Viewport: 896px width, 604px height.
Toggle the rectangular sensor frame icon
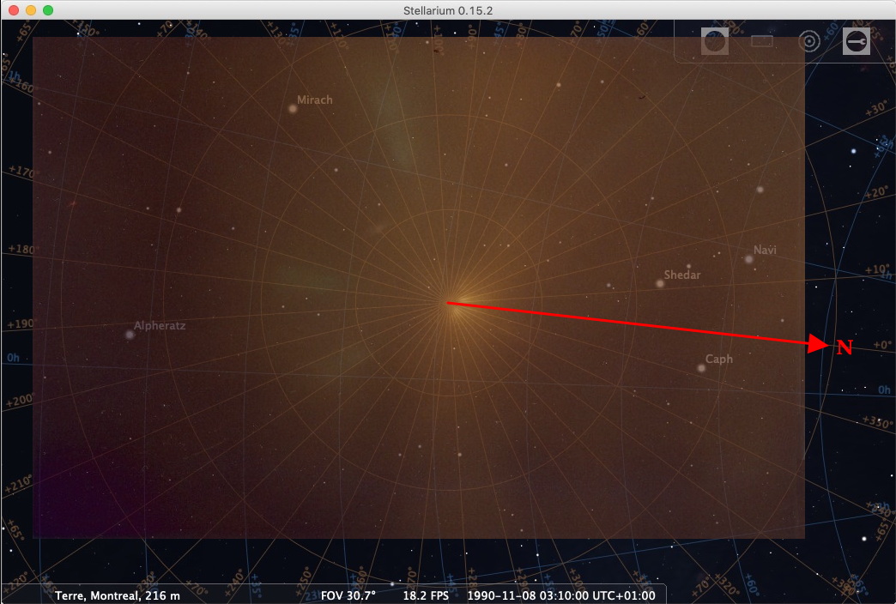pyautogui.click(x=761, y=41)
